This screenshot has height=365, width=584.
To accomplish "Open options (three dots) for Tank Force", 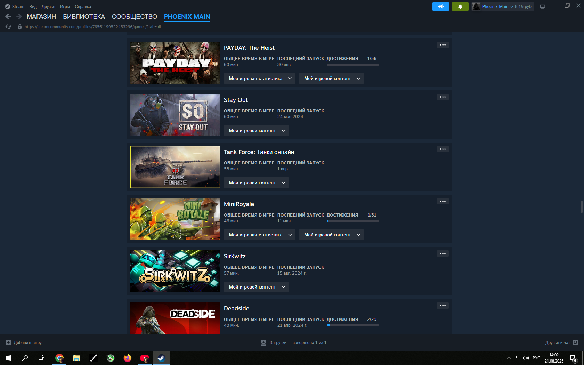I will (x=443, y=149).
